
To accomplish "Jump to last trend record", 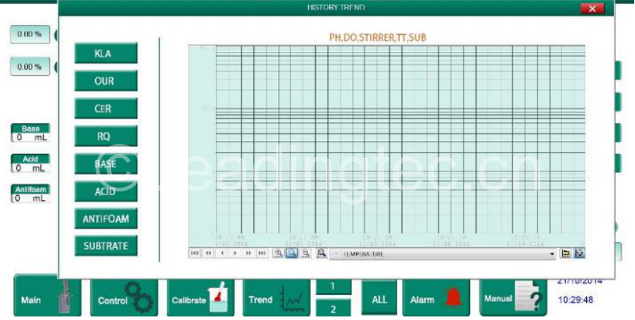I will (x=262, y=254).
